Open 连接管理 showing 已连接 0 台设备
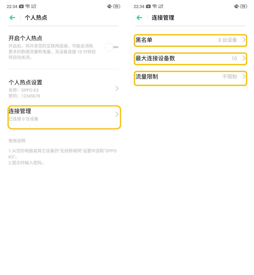This screenshot has width=254, height=275. [64, 117]
